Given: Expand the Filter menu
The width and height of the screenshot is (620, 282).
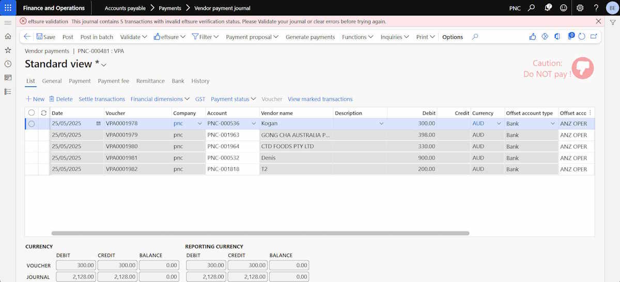Looking at the screenshot, I should click(x=205, y=37).
